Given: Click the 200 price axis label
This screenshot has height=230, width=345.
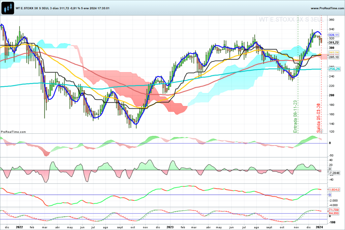Looking at the screenshot, I should tap(332, 95).
